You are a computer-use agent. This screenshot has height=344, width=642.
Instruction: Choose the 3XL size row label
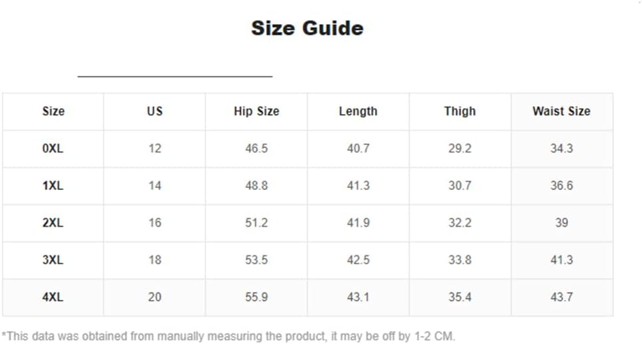tap(53, 260)
